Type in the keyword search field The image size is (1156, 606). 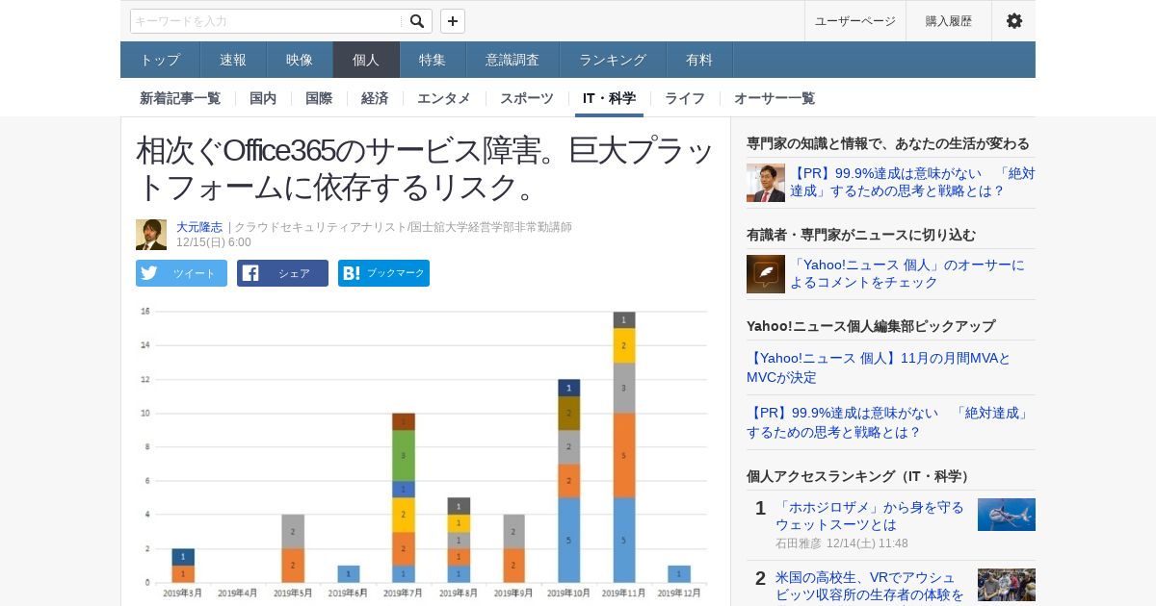coord(266,21)
